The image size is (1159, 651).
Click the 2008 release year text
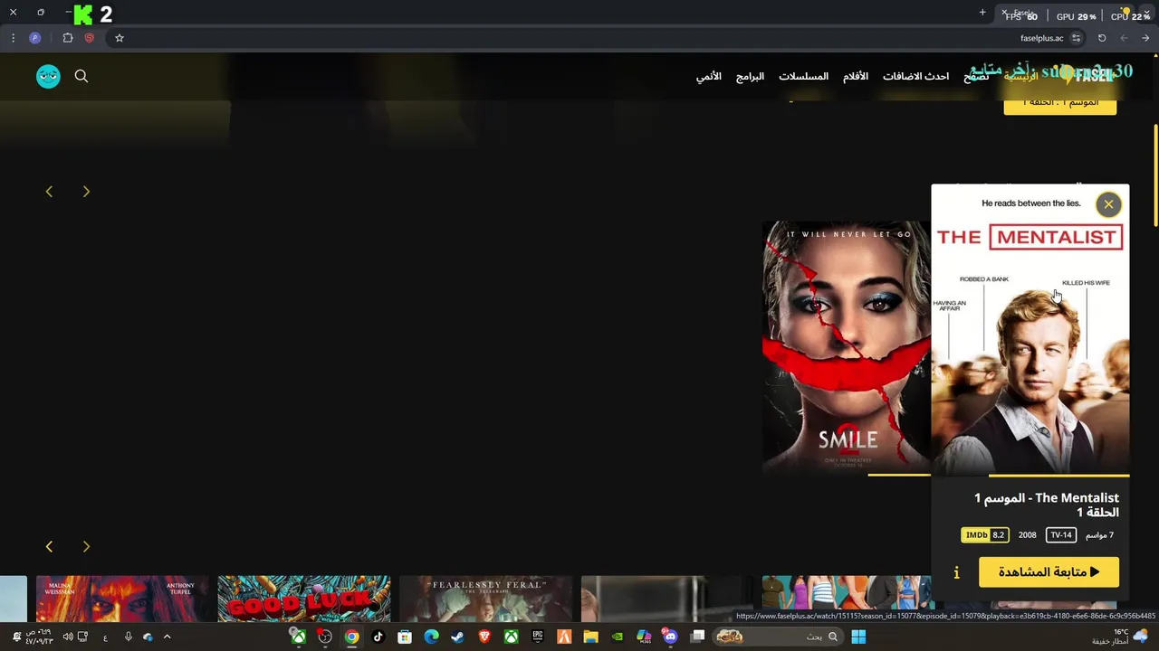pos(1027,535)
